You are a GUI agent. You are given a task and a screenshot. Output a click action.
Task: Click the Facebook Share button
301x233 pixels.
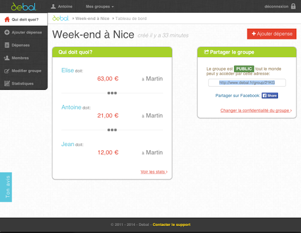point(270,96)
